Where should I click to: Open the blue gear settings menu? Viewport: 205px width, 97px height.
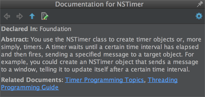click(199, 16)
